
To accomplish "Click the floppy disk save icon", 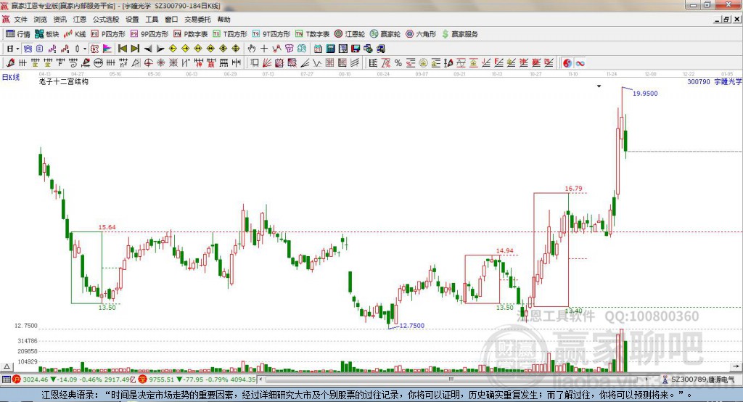I will coord(356,49).
